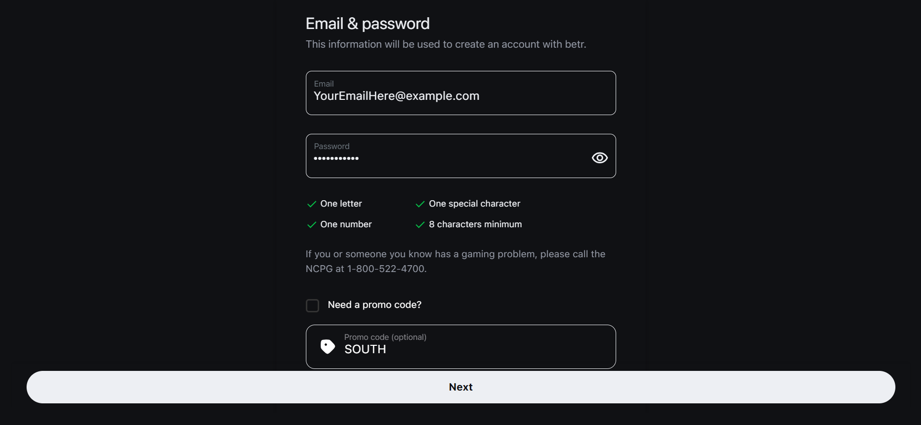Viewport: 921px width, 425px height.
Task: Click the small Password field label
Action: tap(331, 146)
